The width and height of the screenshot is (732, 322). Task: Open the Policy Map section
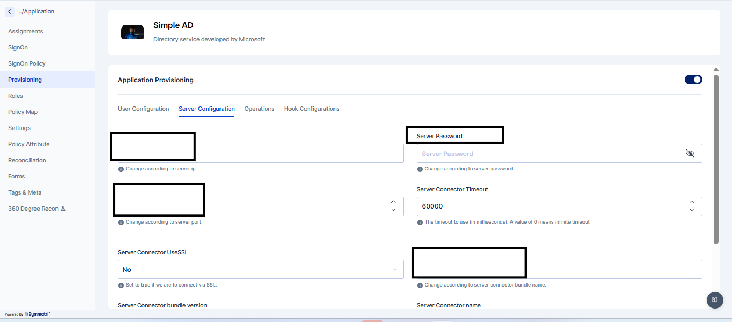(23, 112)
